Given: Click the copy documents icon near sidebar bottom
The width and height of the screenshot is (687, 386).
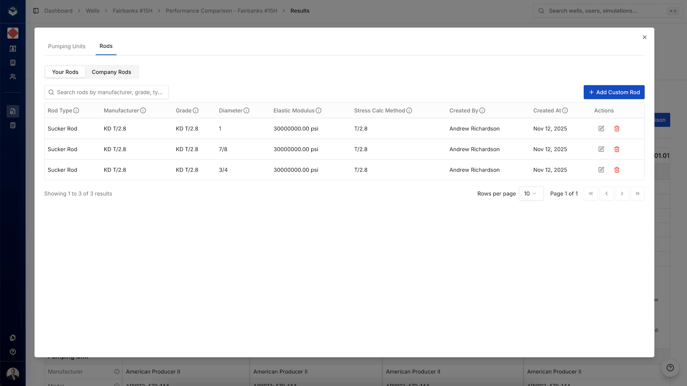Looking at the screenshot, I should click(13, 337).
